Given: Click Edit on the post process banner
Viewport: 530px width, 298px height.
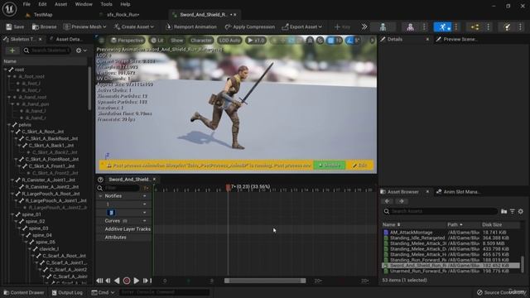Looking at the screenshot, I should pos(359,166).
